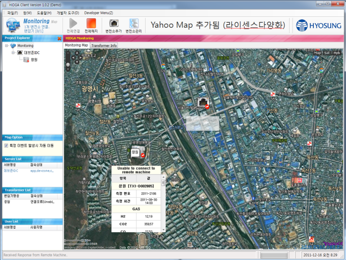Click the 접속상태 column header in Server List
Screen dimensions: 346x260
43,165
